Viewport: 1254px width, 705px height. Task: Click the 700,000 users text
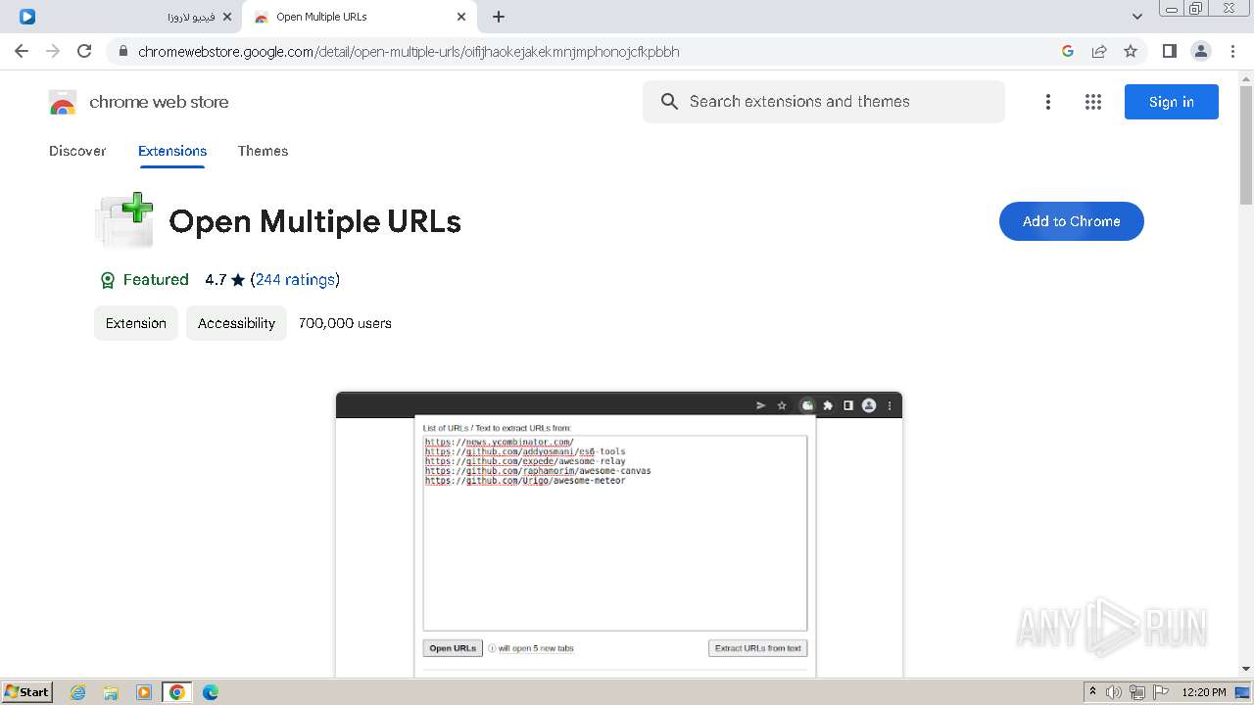[345, 323]
